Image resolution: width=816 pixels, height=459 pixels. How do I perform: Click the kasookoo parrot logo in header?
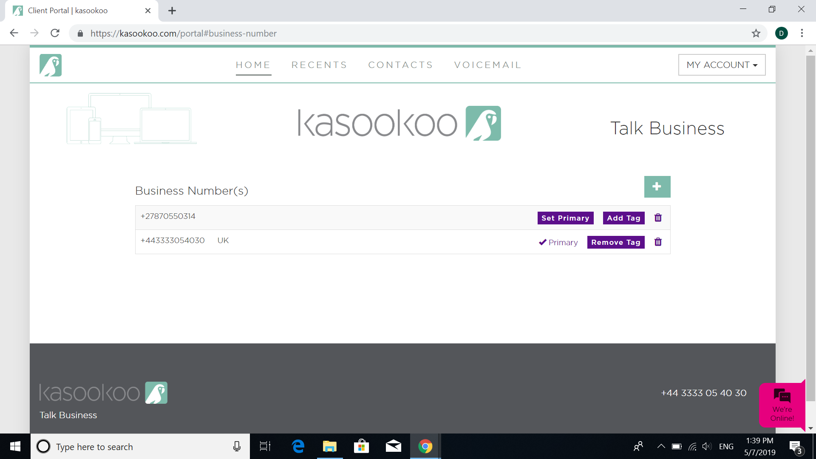pyautogui.click(x=51, y=65)
